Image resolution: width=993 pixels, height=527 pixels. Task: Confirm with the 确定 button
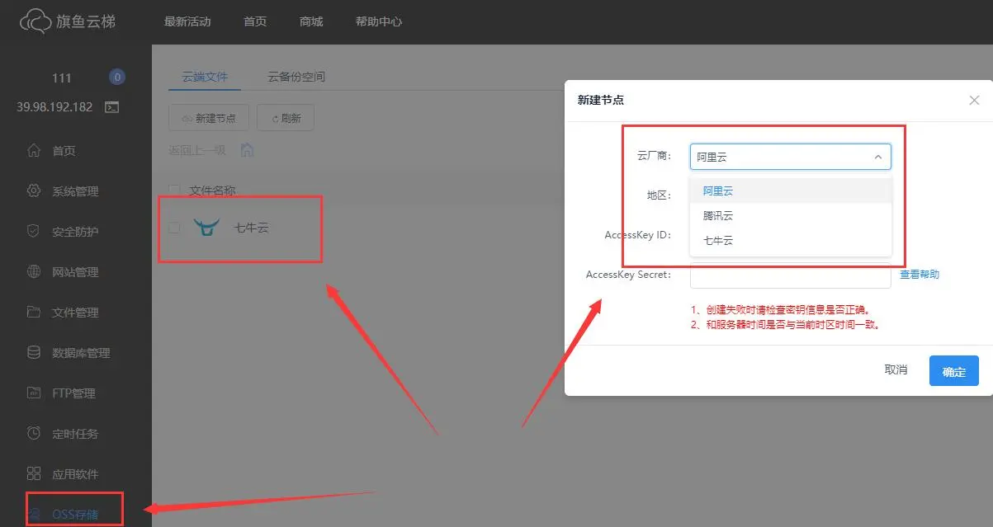(953, 371)
